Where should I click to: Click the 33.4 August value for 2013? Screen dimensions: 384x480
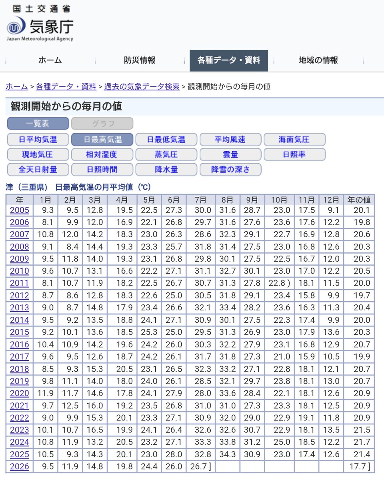point(228,308)
